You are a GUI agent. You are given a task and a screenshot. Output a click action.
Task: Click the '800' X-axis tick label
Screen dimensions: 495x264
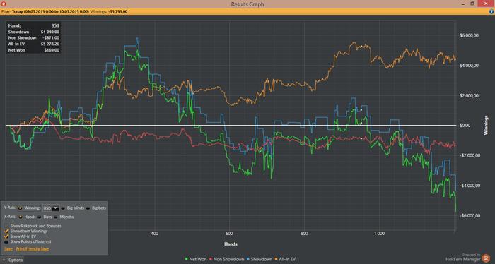tap(304, 234)
